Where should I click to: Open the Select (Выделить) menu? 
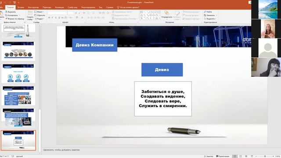click(210, 18)
